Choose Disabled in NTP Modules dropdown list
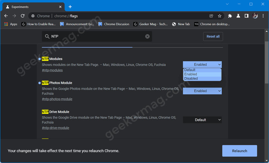This screenshot has height=163, width=269. (x=202, y=79)
